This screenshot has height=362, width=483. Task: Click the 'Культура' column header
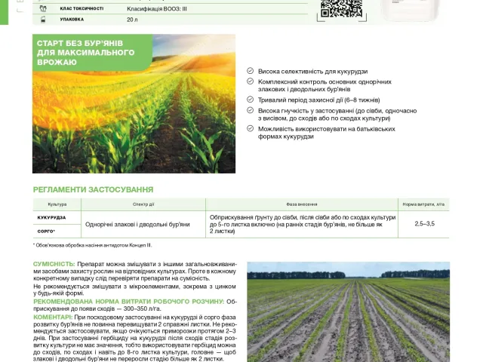[x=57, y=204]
